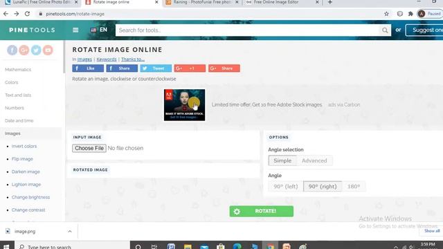Open the Adobe Stock offer text link
Screen dimensions: 443x249
266,104
